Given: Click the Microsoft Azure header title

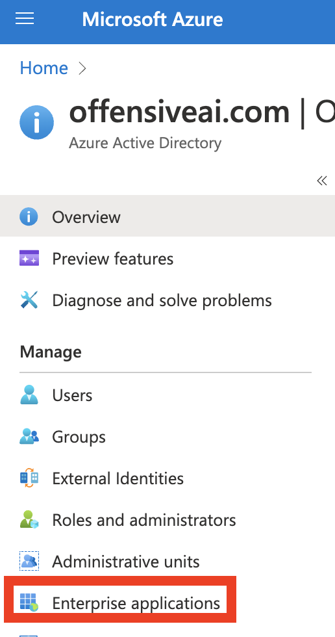Looking at the screenshot, I should 153,19.
